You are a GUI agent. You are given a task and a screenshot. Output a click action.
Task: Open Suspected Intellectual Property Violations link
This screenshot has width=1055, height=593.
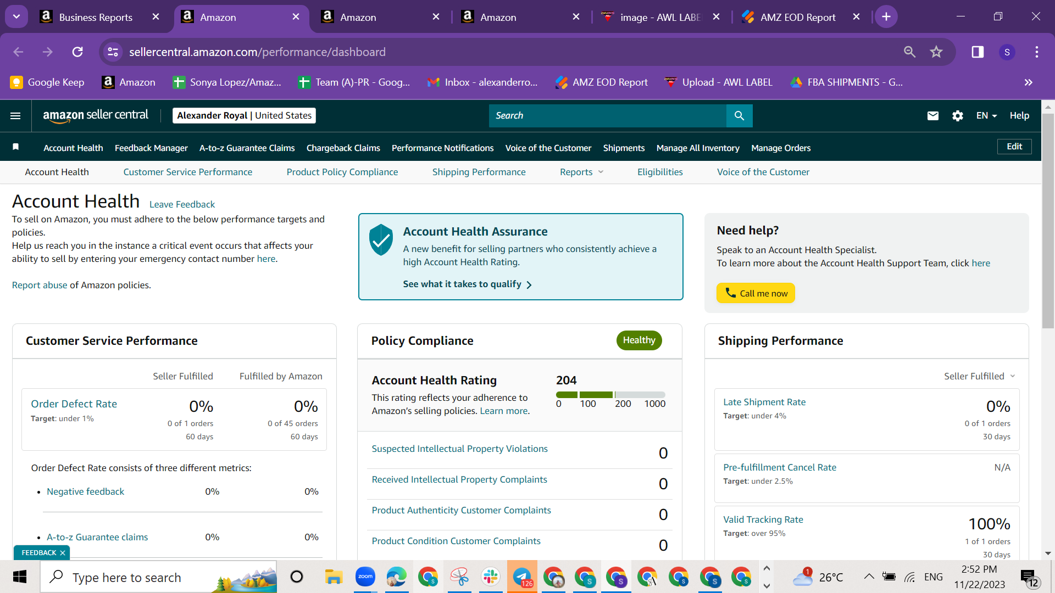[x=460, y=449]
